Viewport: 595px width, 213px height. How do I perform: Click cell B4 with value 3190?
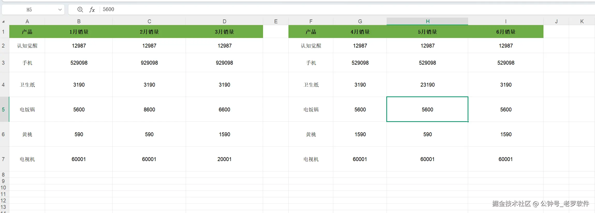click(x=79, y=85)
